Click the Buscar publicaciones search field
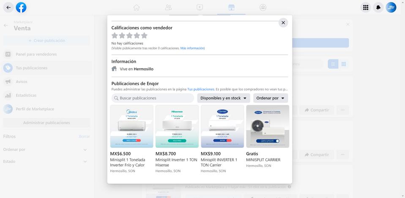 [x=153, y=98]
